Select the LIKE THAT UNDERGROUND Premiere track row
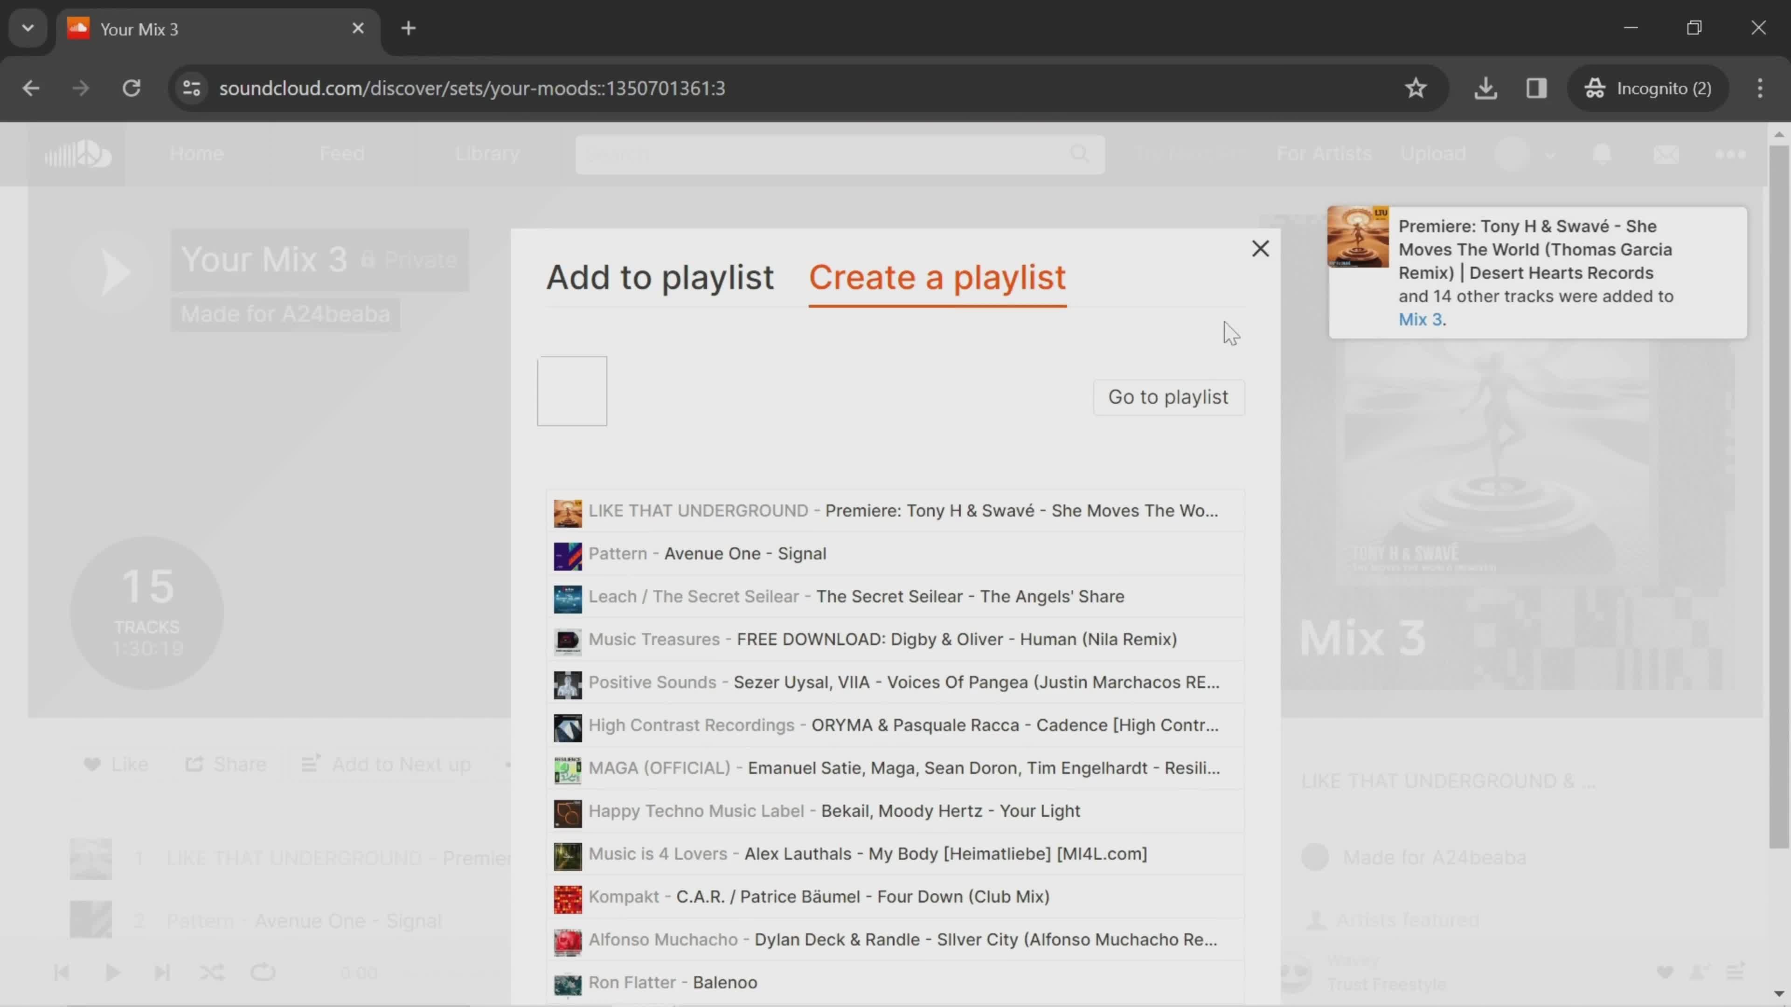 [895, 511]
